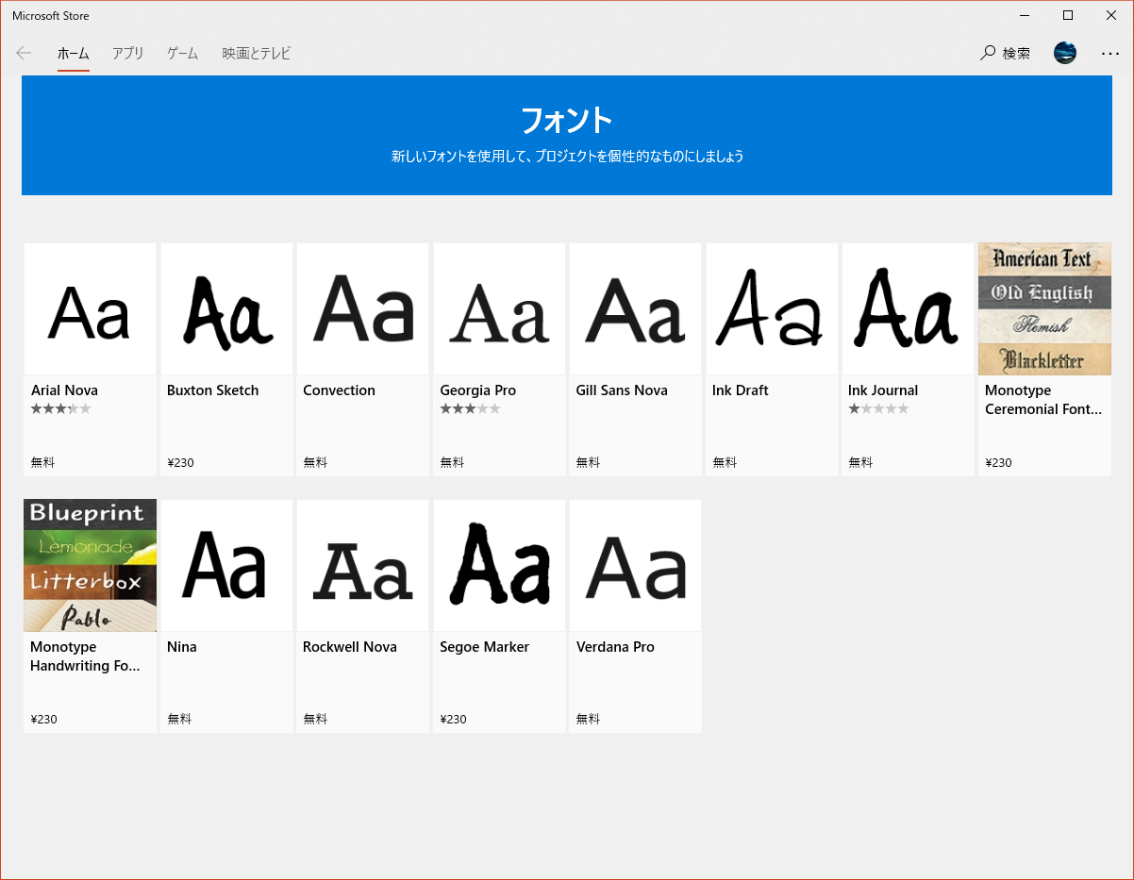Click the Georgia Pro font name
This screenshot has width=1134, height=880.
click(477, 390)
